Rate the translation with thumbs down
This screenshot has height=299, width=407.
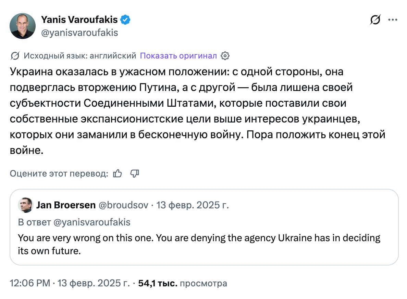[135, 173]
